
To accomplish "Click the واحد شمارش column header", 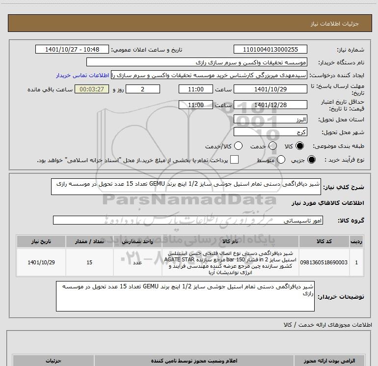I will pyautogui.click(x=137, y=242).
